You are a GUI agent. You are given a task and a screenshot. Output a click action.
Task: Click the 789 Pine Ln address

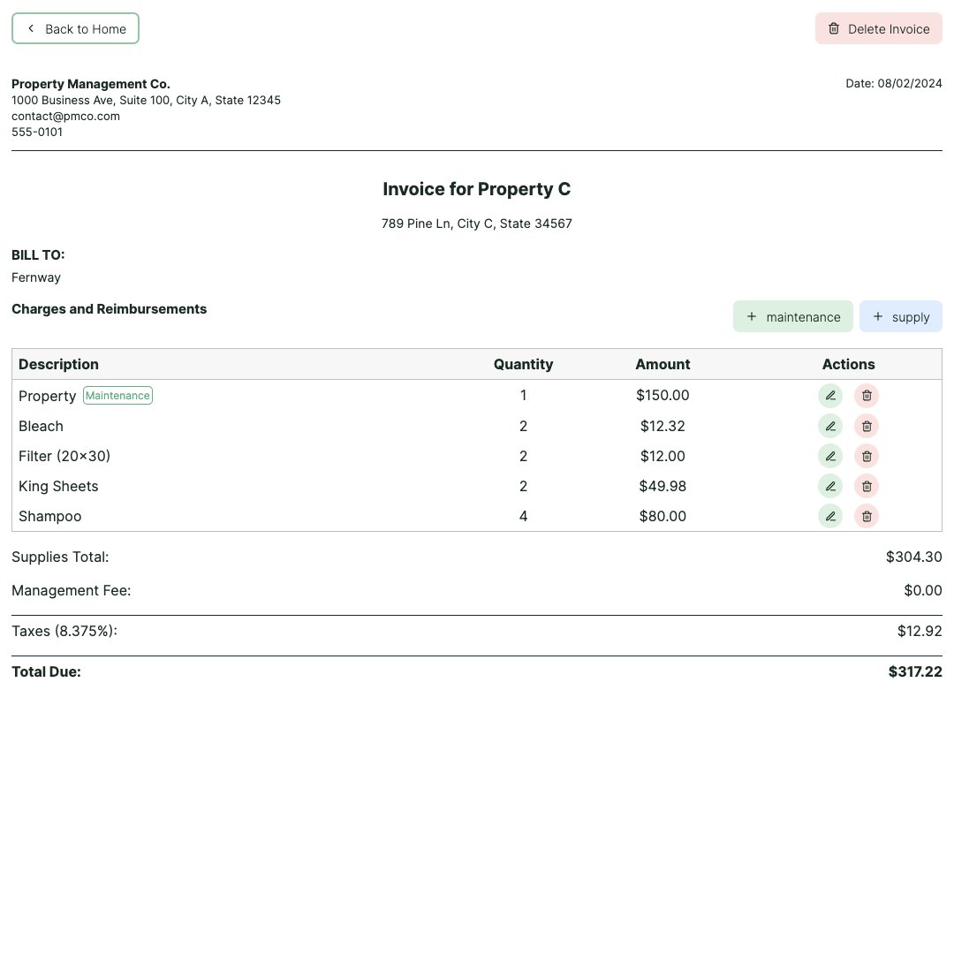[x=477, y=224]
